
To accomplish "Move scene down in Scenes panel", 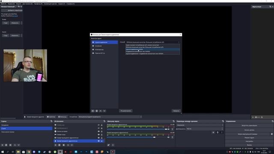I will pyautogui.click(x=19, y=145).
